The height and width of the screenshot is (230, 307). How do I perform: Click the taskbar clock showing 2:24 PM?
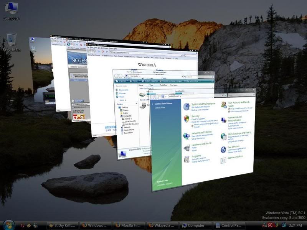(295, 225)
